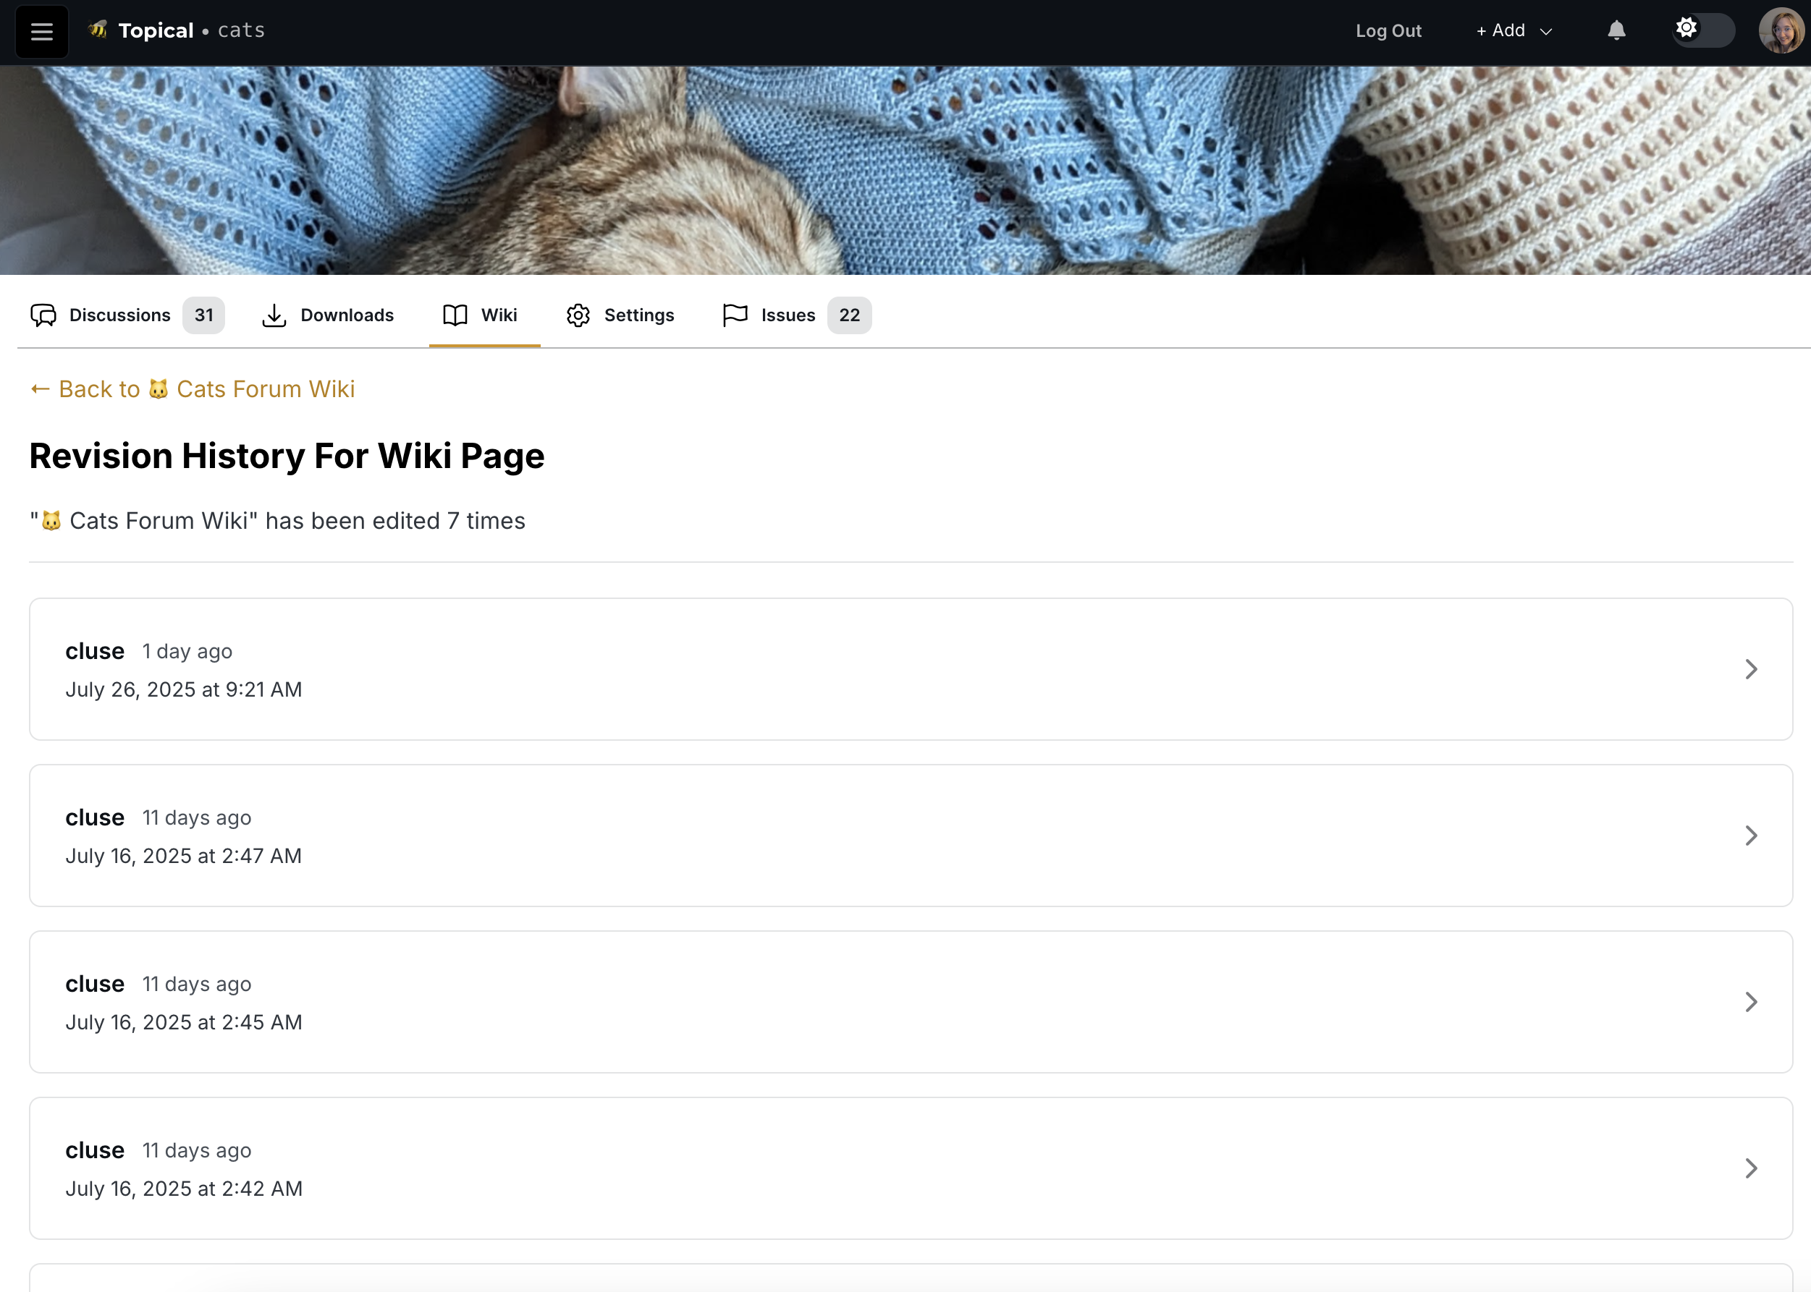
Task: Open the chevron of the July 26 9:21 AM revision
Action: 1752,669
